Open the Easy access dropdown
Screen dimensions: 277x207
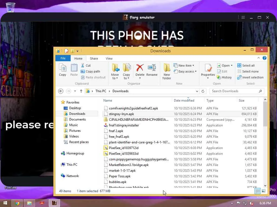(185, 71)
